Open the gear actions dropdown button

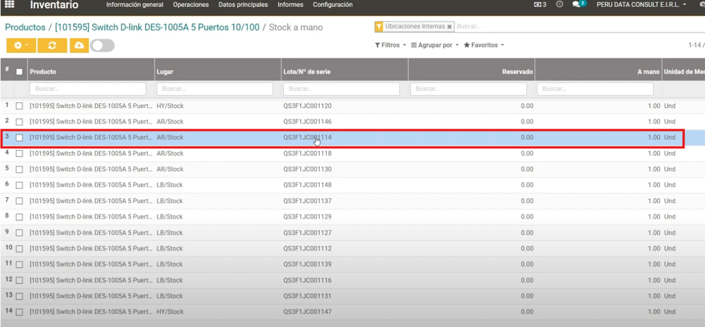tap(21, 45)
